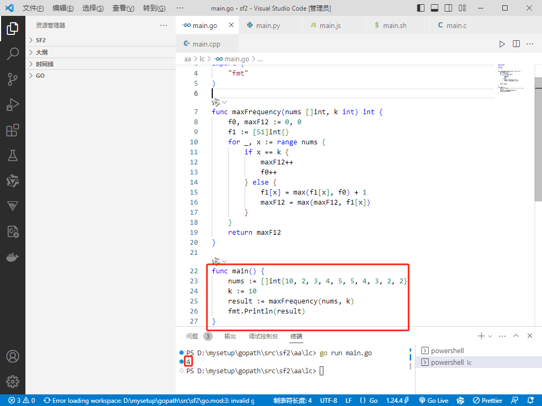This screenshot has width=542, height=406.
Task: Expand the 大纲 outline section
Action: click(x=101, y=52)
